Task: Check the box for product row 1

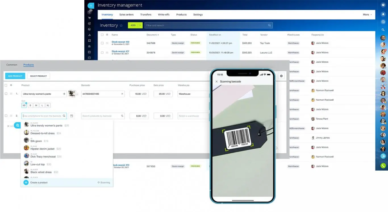Action: [6, 94]
